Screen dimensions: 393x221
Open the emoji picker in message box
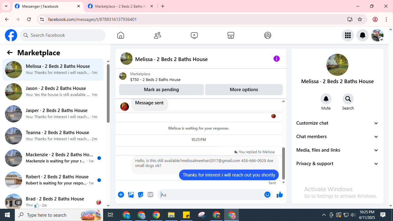pos(267,195)
